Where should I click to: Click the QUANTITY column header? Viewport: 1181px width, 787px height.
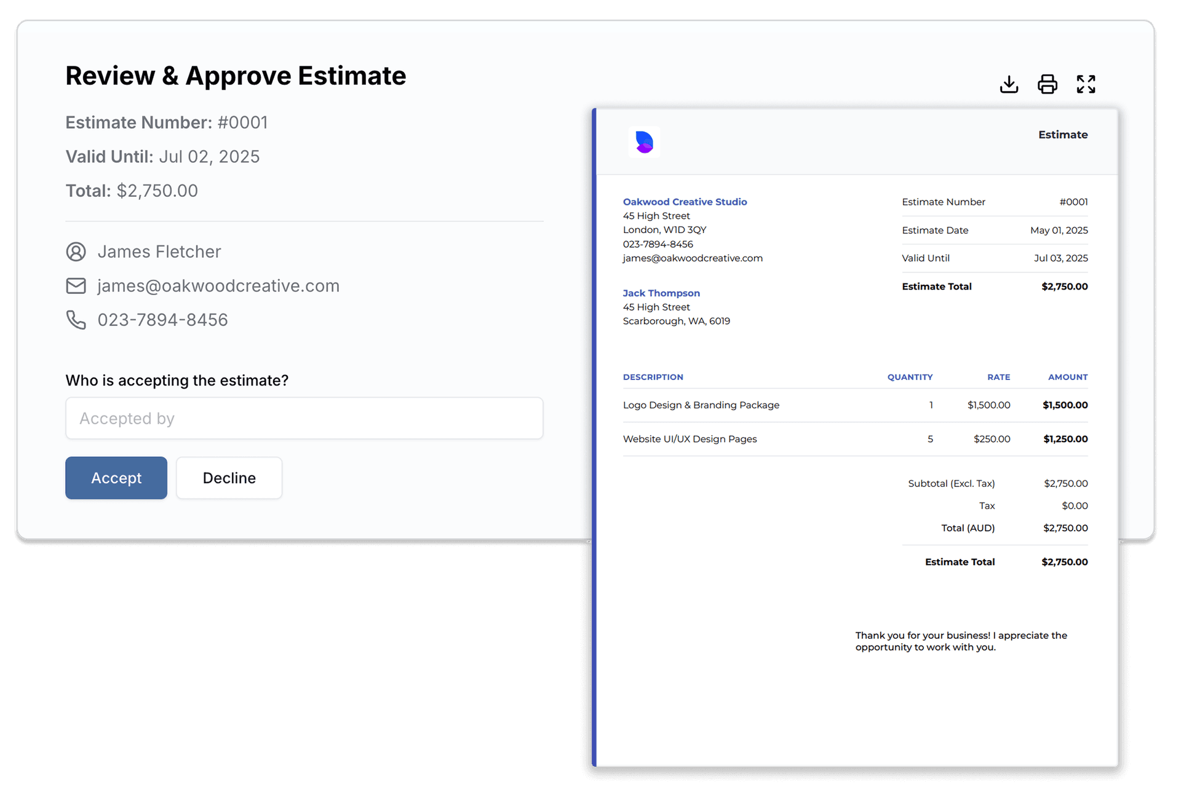click(910, 377)
